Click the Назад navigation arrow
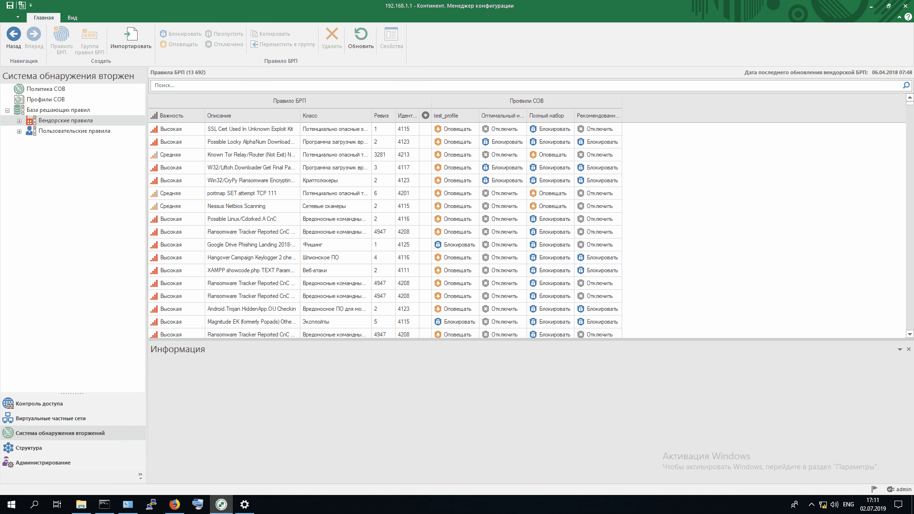 tap(13, 35)
